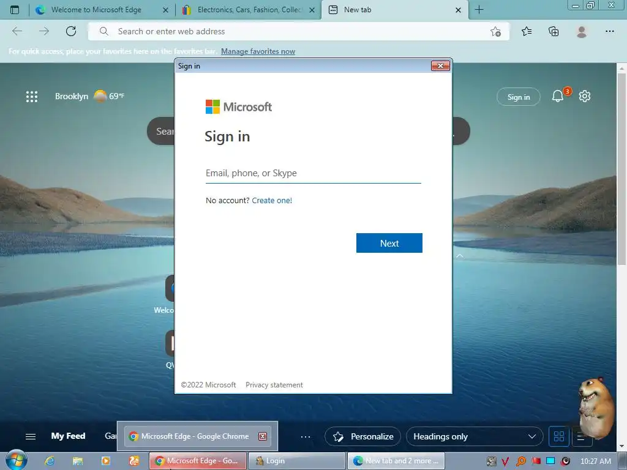The image size is (627, 470).
Task: Click the browser forward arrow
Action: click(44, 31)
